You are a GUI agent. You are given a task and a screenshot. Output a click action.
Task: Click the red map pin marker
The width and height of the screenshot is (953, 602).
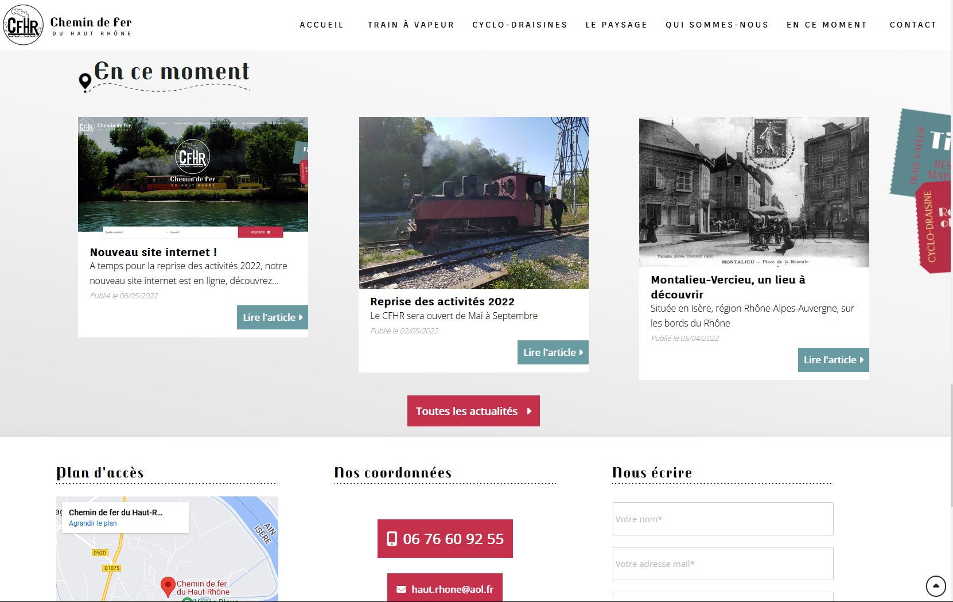[168, 586]
